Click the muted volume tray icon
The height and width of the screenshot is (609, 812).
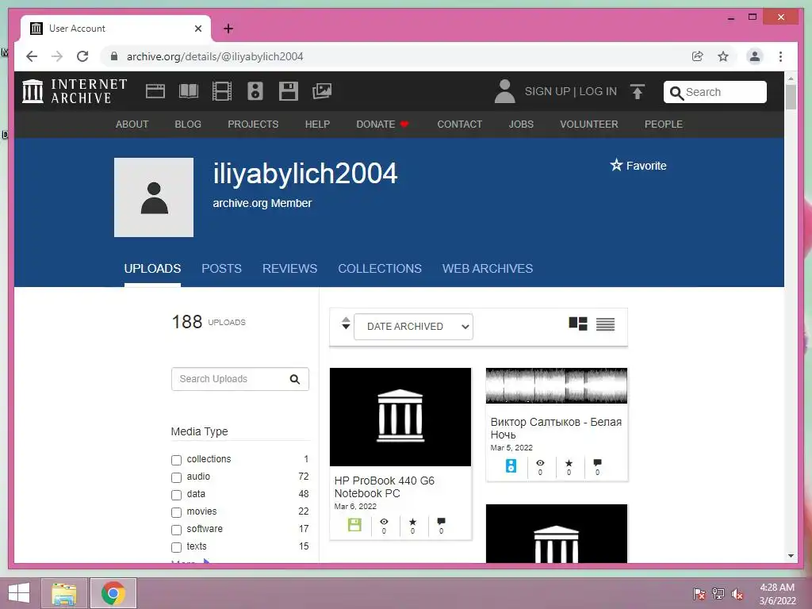pos(737,594)
